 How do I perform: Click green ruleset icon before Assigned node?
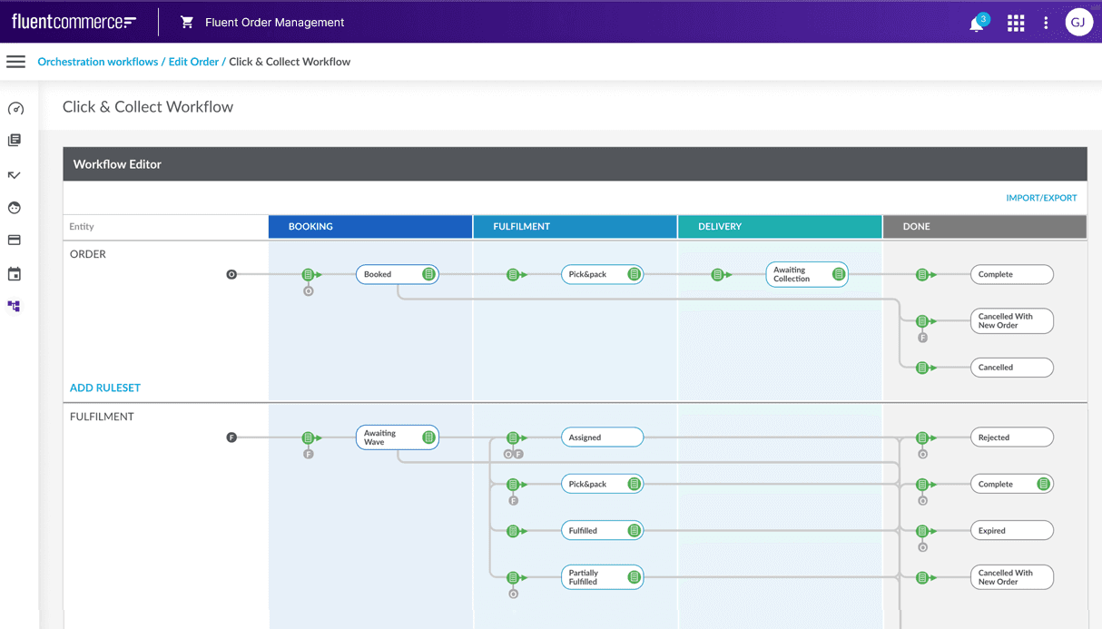coord(513,437)
